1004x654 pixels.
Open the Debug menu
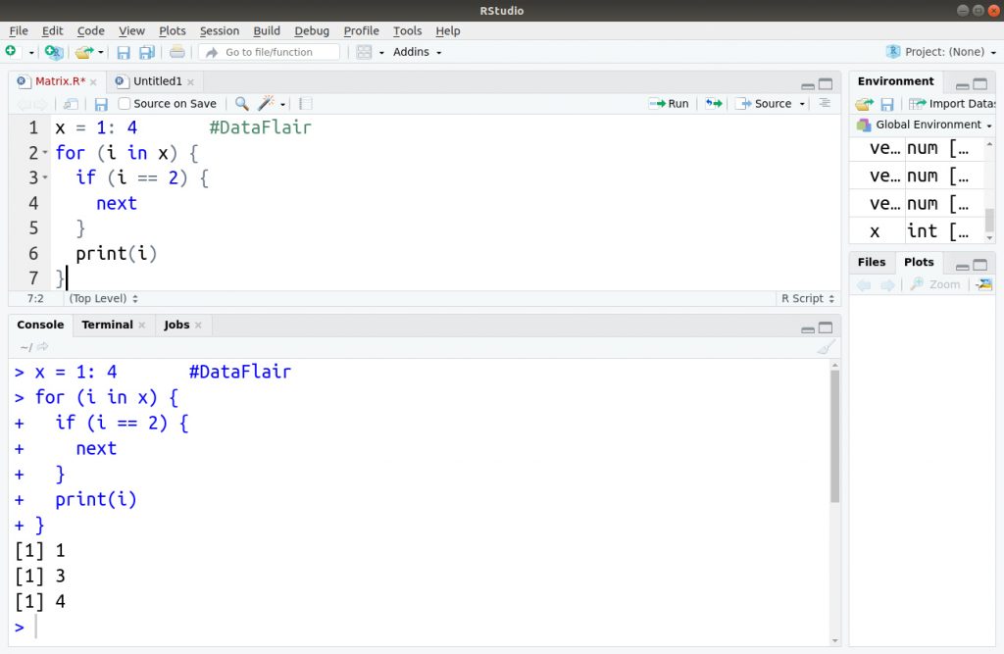pyautogui.click(x=312, y=30)
